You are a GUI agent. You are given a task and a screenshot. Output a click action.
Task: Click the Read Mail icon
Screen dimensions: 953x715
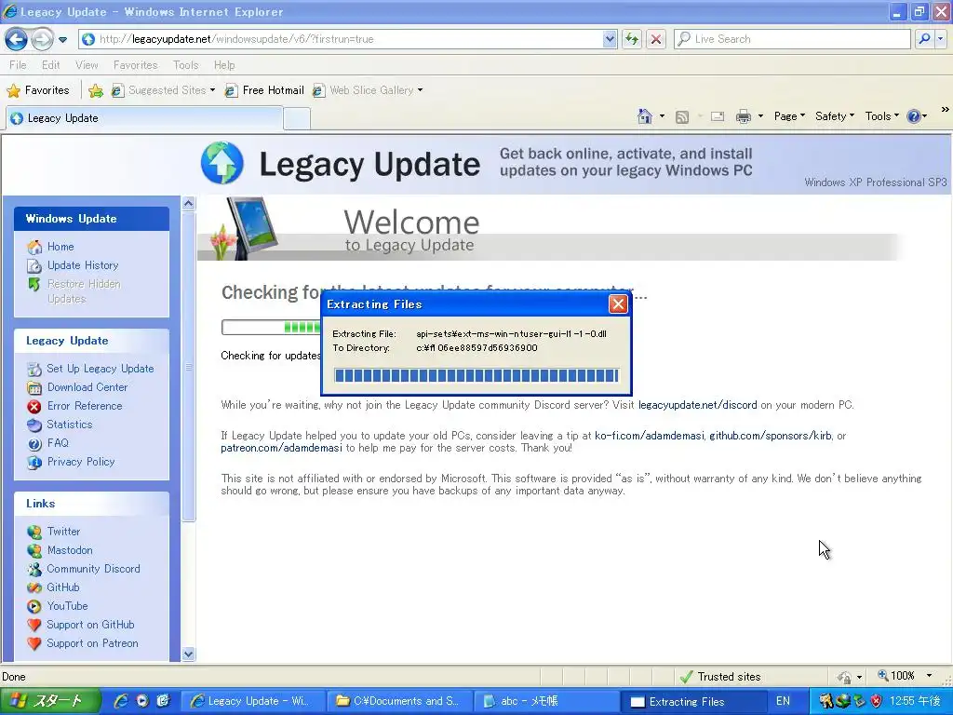(718, 116)
